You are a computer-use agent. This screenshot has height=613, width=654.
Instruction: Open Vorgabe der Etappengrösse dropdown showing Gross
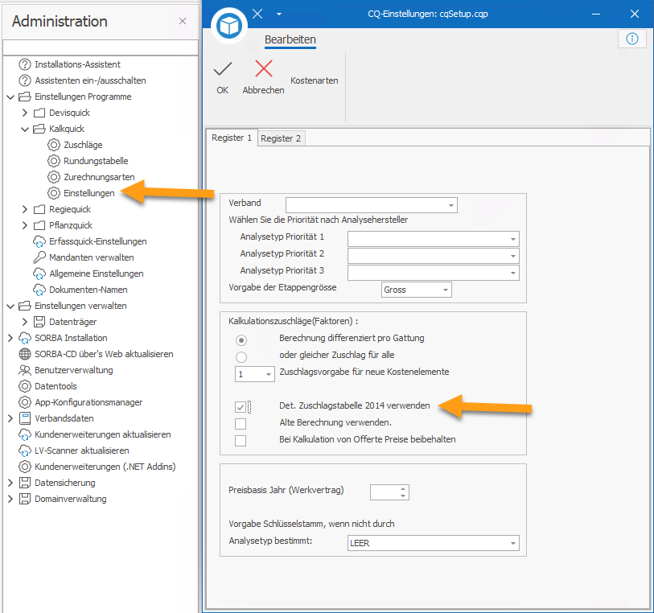coord(416,290)
